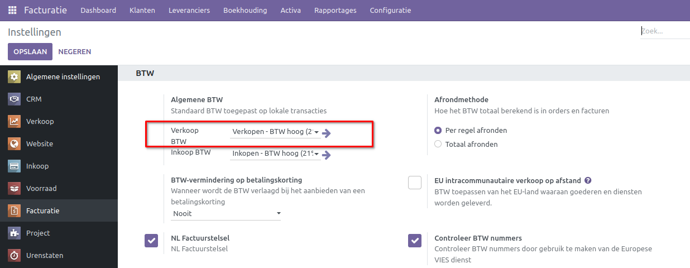Open the Klanten menu
Image resolution: width=690 pixels, height=268 pixels.
(x=142, y=11)
